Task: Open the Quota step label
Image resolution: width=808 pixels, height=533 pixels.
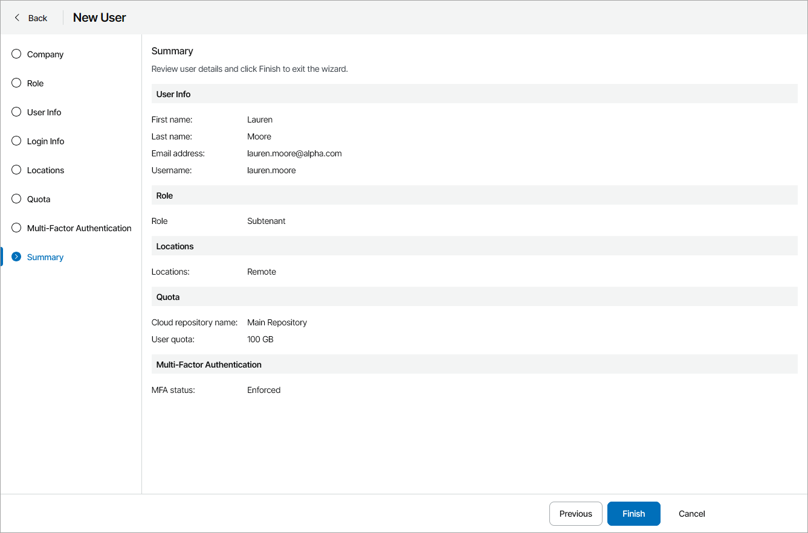Action: click(x=39, y=199)
